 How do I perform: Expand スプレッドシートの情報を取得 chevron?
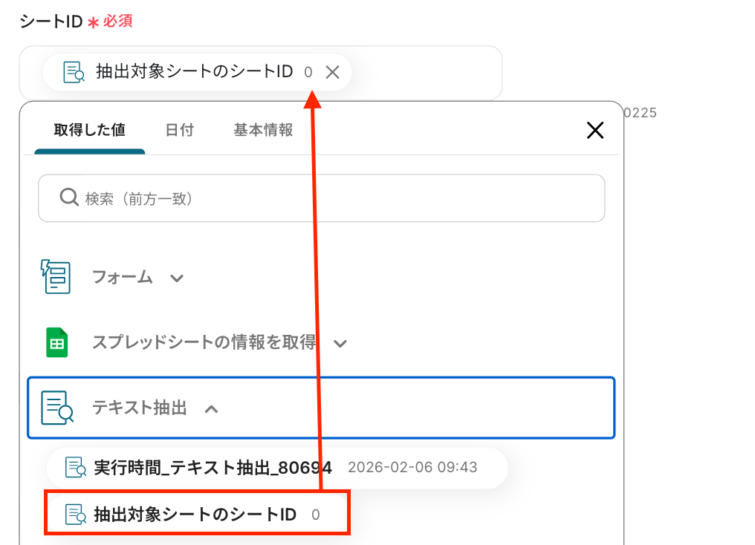click(x=340, y=344)
